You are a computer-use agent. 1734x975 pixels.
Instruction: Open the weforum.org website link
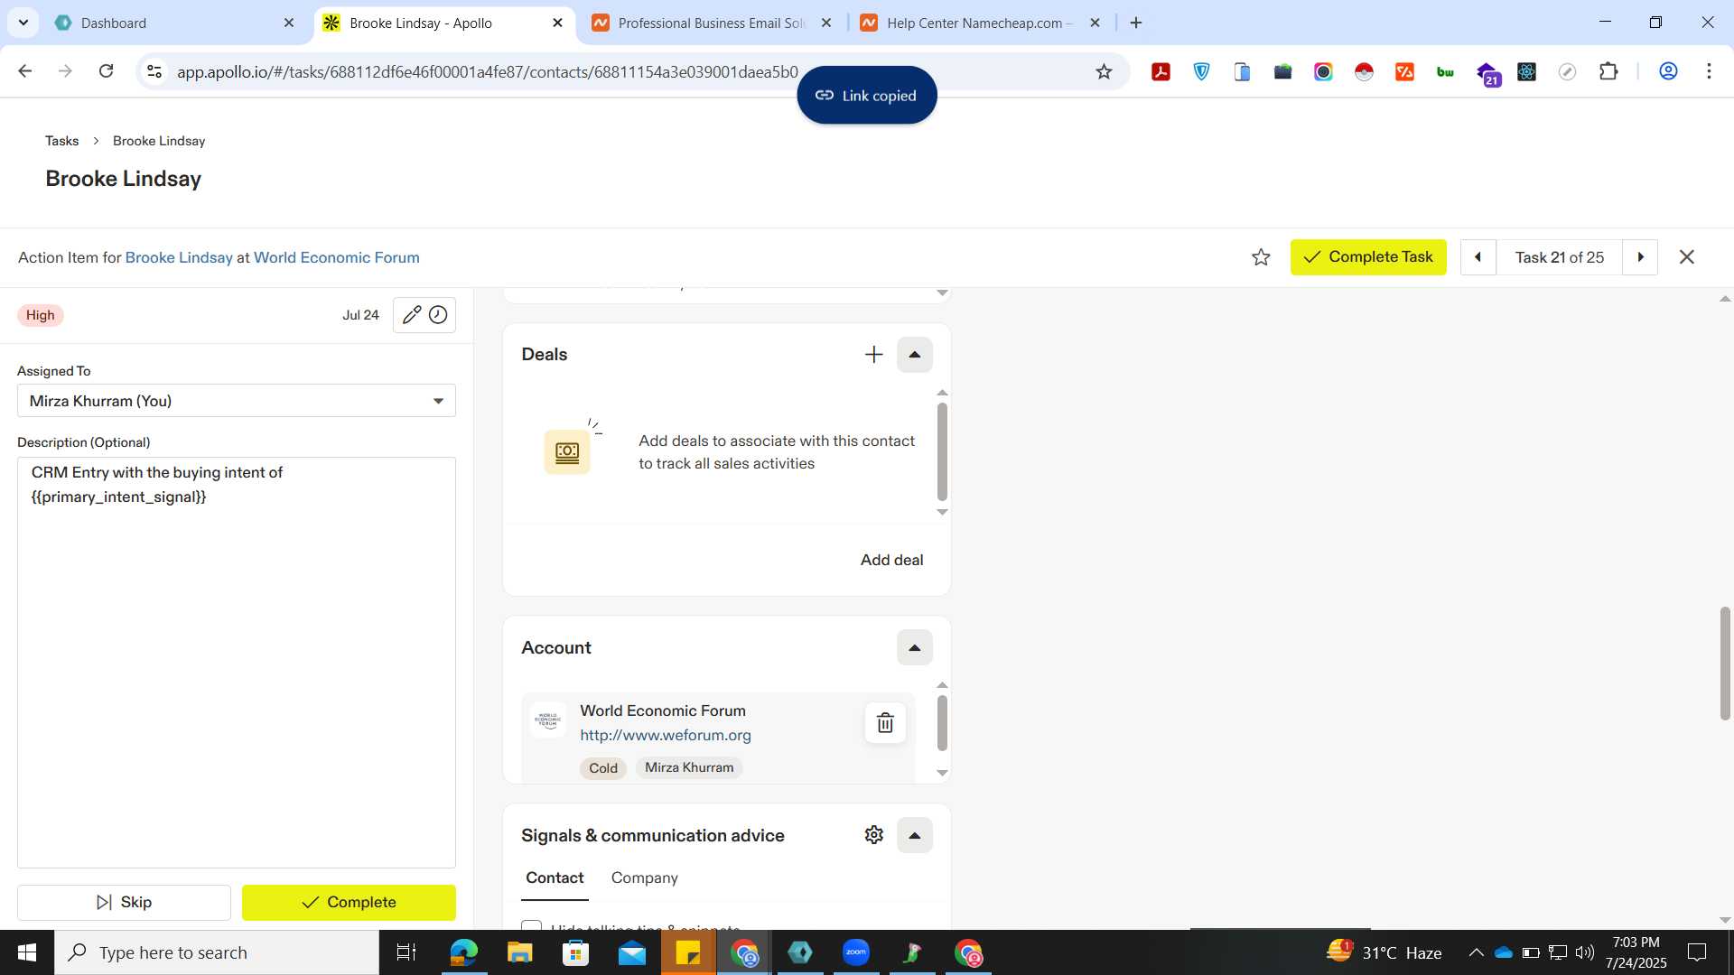click(x=666, y=735)
